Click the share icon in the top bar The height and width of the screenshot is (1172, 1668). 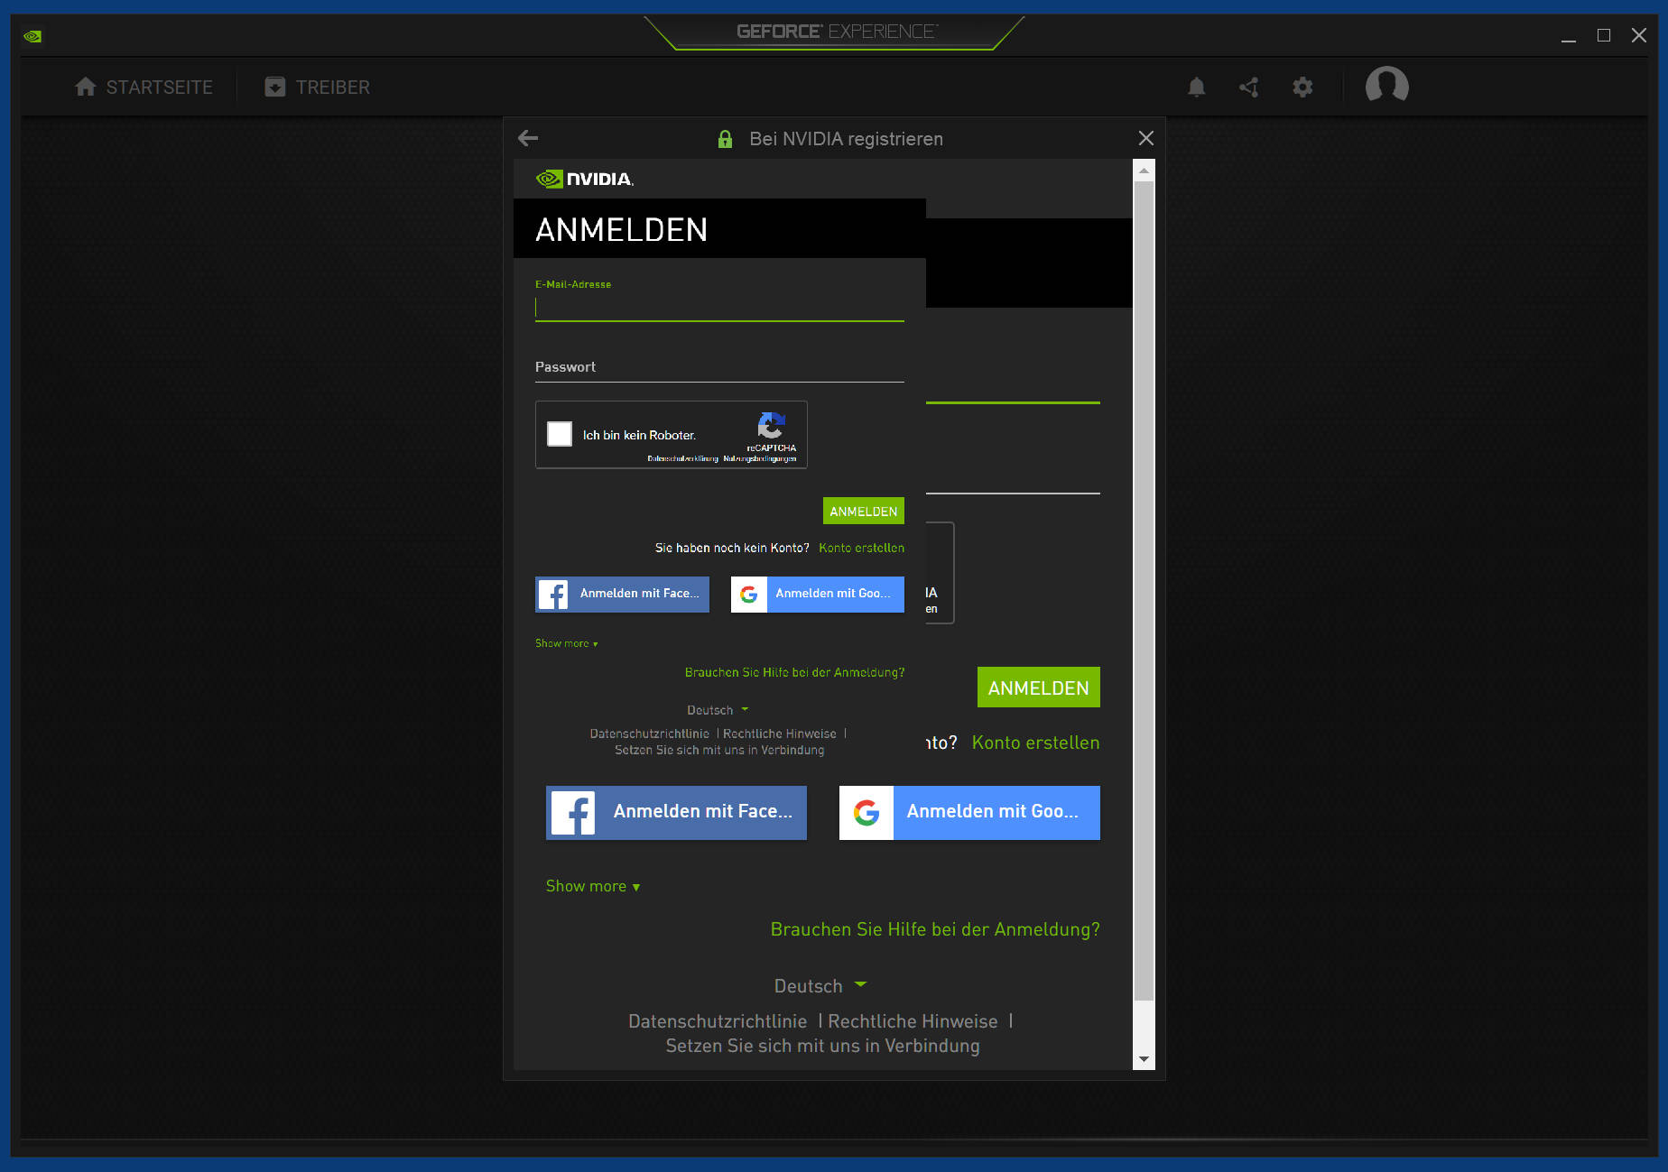[1249, 88]
